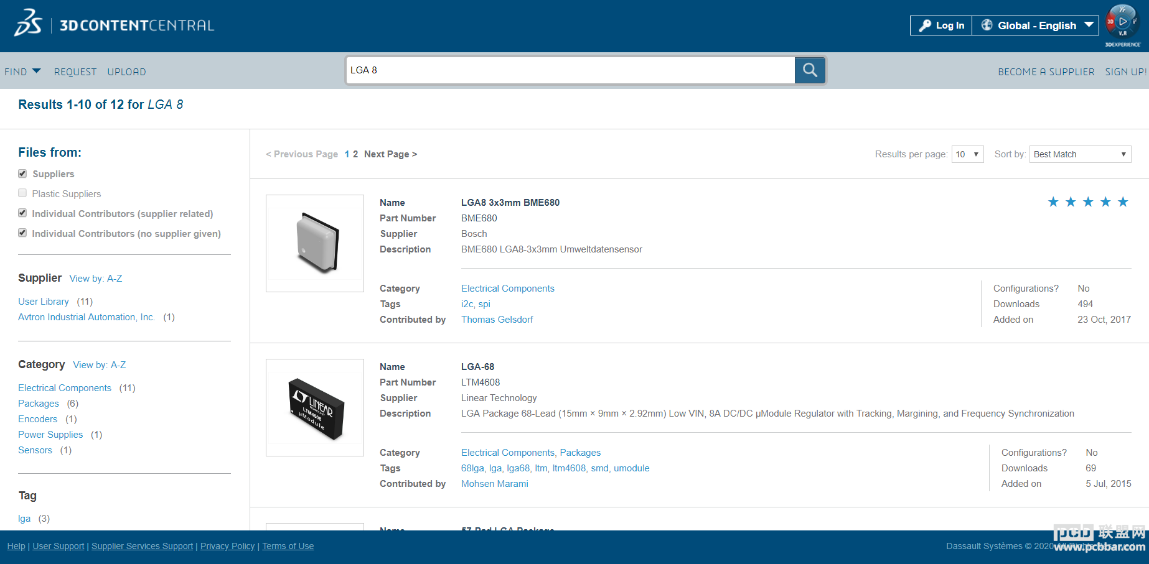Click the i2c tag
This screenshot has width=1149, height=564.
pos(467,304)
